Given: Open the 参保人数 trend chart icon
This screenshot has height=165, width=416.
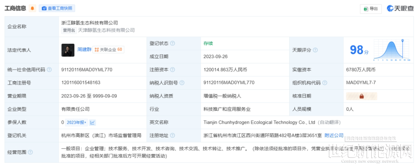Looking at the screenshot, I should click(92, 122).
